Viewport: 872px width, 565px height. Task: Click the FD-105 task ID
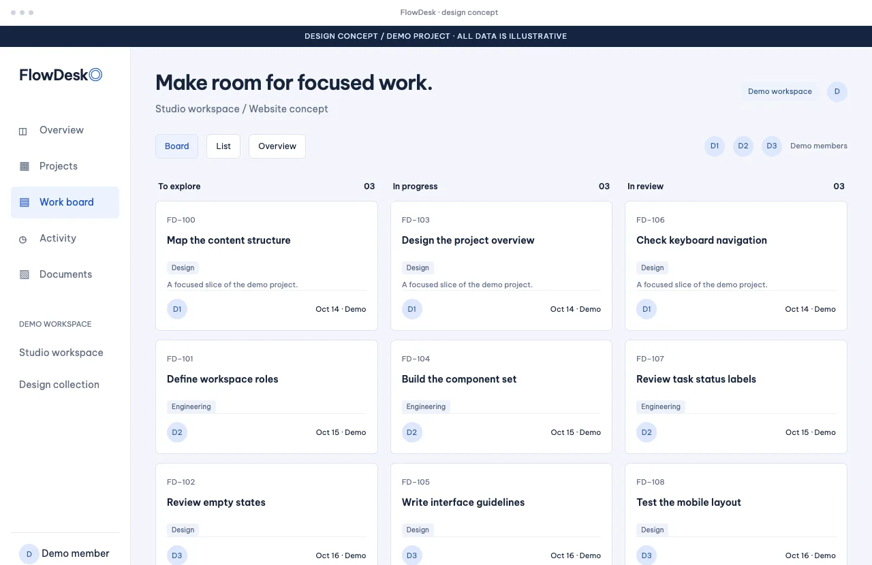point(416,482)
